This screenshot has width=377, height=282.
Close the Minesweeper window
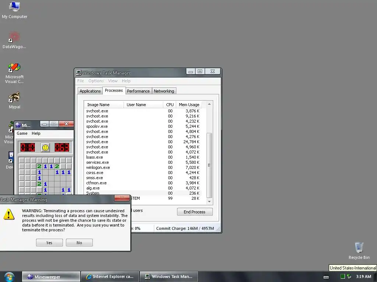click(66, 124)
